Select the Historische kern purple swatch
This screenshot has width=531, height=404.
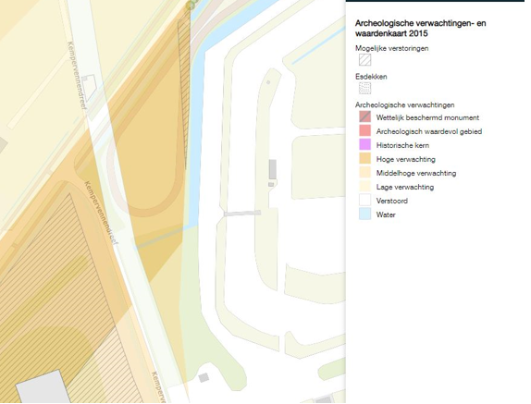(x=364, y=145)
